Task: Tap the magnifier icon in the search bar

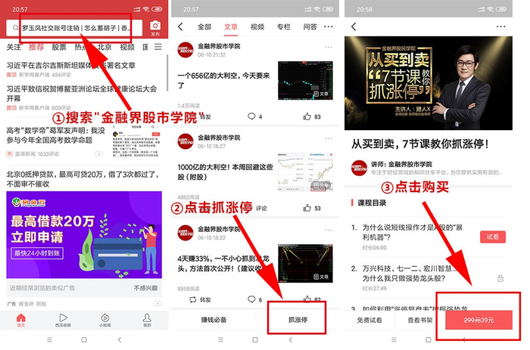Action: click(16, 28)
